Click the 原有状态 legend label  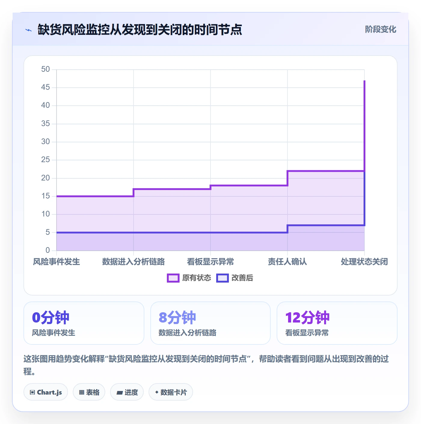tap(197, 278)
